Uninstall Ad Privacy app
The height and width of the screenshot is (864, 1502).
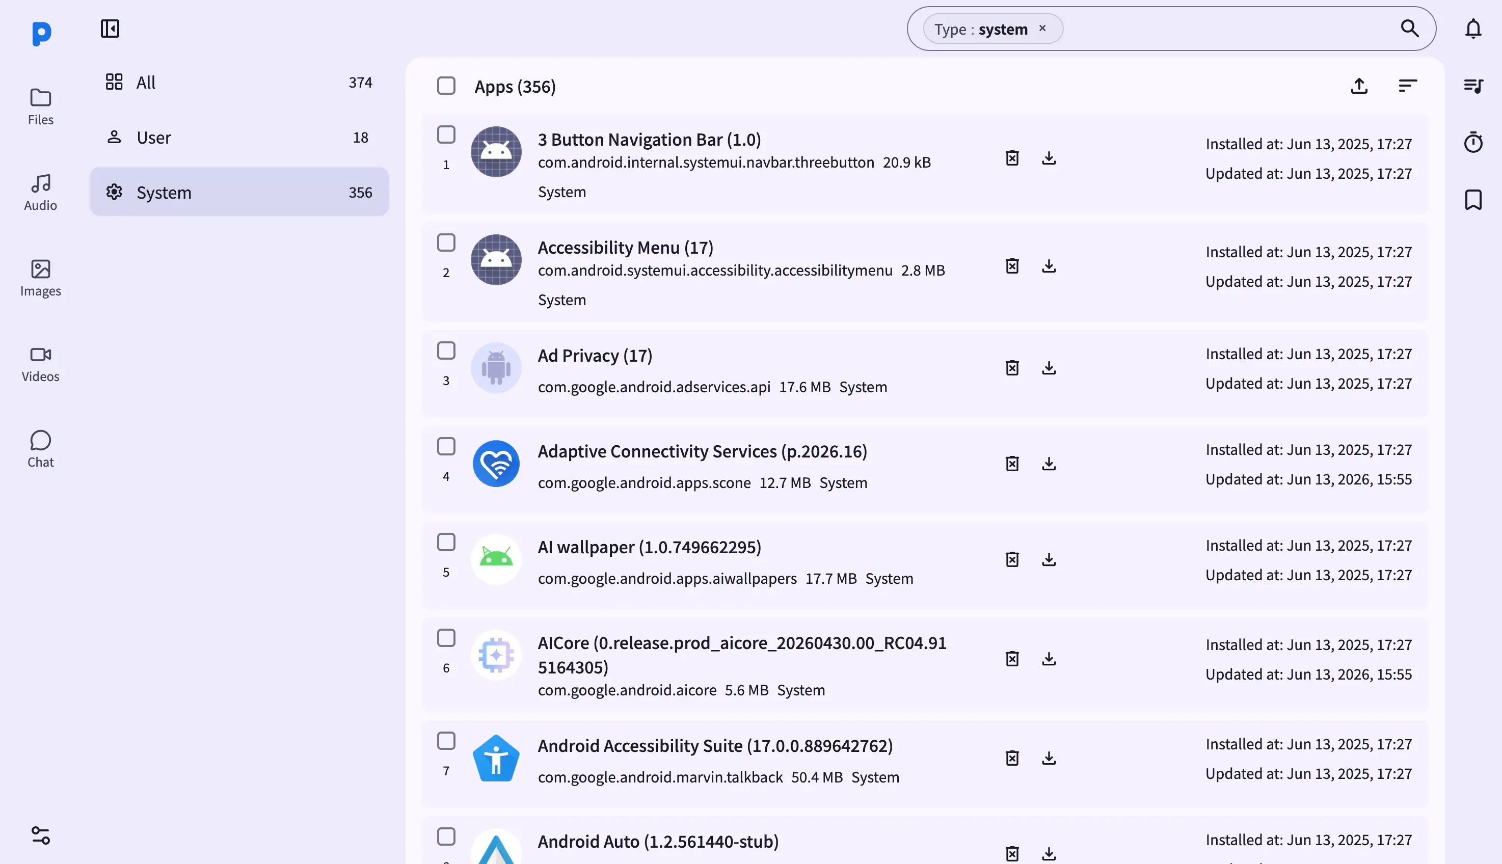pos(1012,368)
